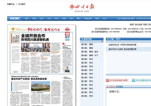
Task: Click the lower article aerial photo on preview
Action: (41, 86)
